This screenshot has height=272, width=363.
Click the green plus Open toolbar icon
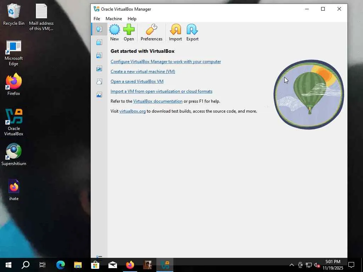[129, 32]
